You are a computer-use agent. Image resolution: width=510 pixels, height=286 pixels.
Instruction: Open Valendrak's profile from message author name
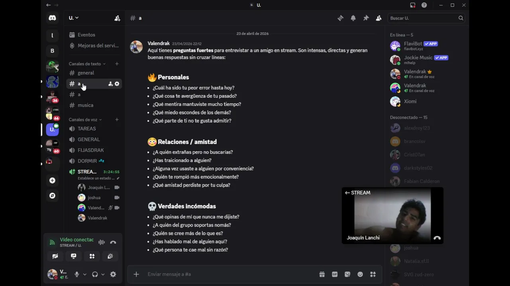159,43
